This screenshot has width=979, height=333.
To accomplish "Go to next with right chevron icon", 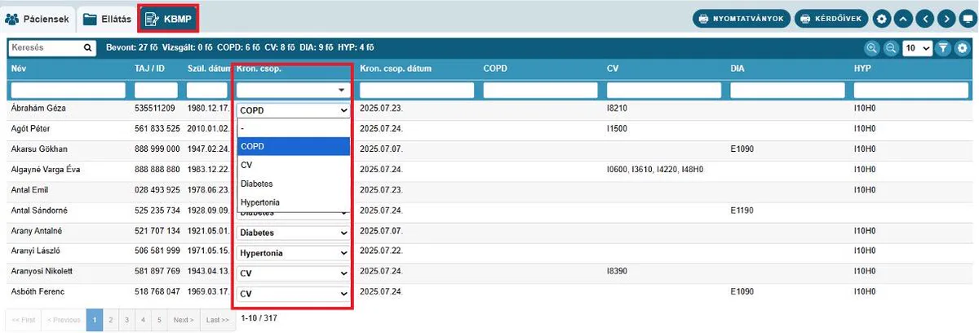I will coord(946,18).
